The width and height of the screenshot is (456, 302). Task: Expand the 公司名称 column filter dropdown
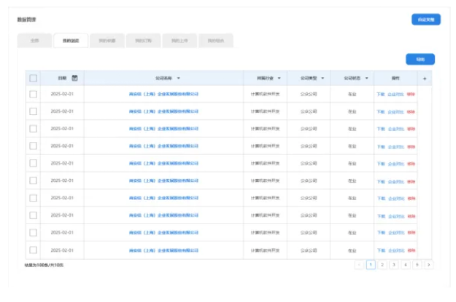pyautogui.click(x=179, y=78)
